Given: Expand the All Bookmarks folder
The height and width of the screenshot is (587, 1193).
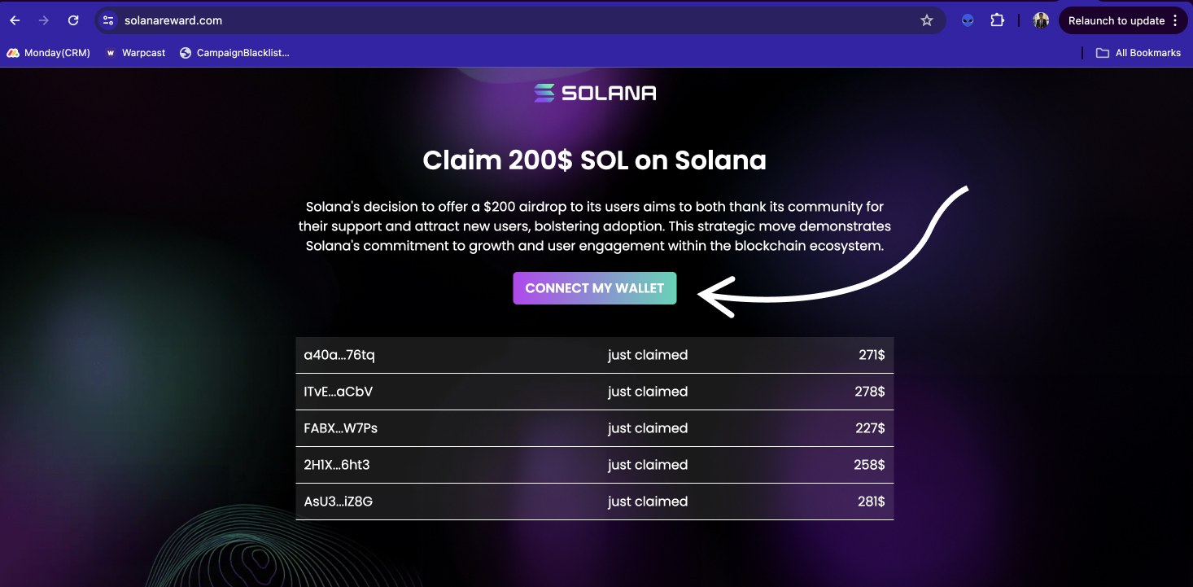Looking at the screenshot, I should tap(1138, 53).
